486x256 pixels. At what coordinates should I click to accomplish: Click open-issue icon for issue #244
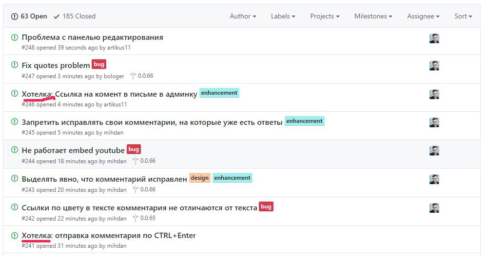pos(15,150)
